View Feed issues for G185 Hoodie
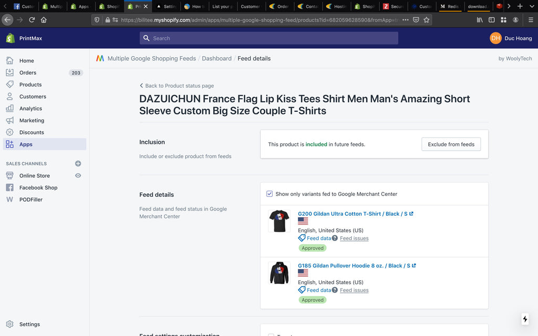Image resolution: width=538 pixels, height=336 pixels. tap(354, 290)
